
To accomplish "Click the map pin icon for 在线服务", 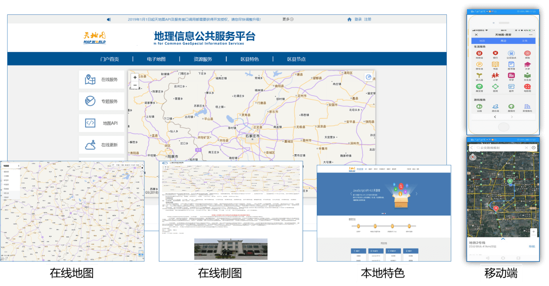I will [90, 80].
